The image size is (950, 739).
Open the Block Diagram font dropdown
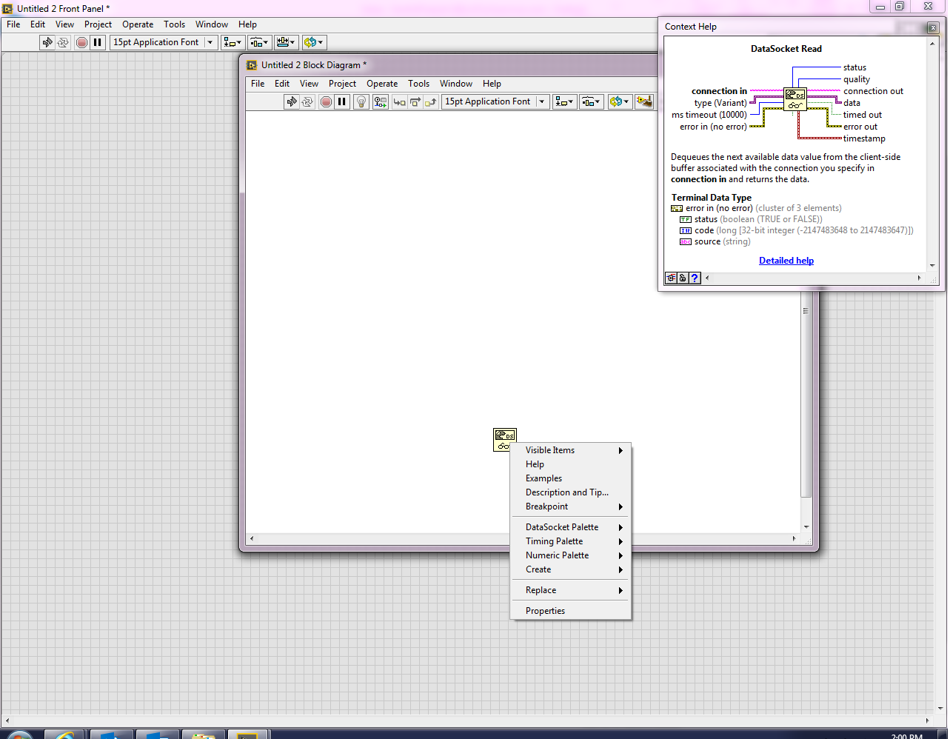[496, 101]
